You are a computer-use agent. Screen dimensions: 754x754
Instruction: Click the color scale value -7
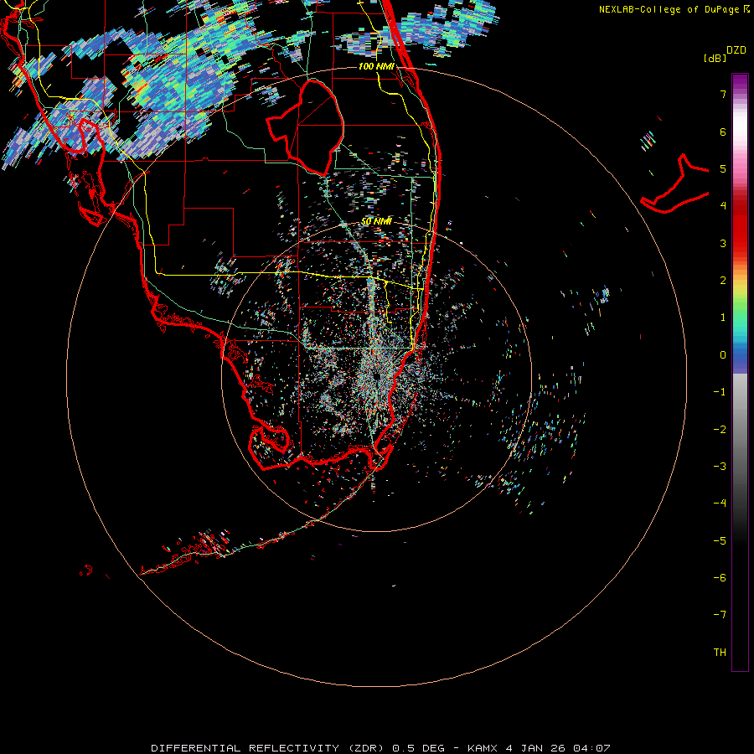720,615
